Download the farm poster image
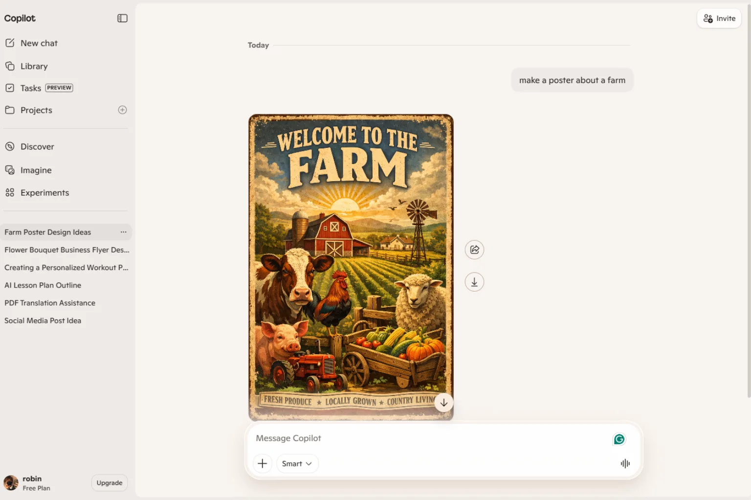 pos(474,282)
